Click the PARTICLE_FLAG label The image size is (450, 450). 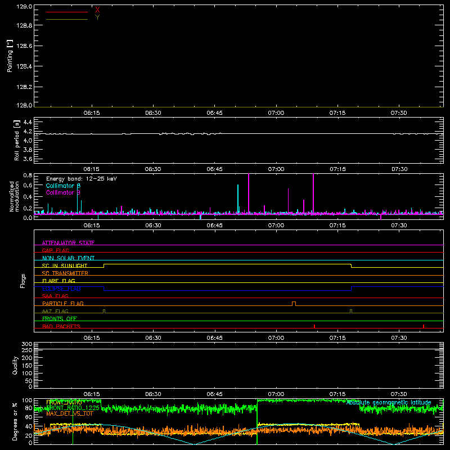coord(63,304)
